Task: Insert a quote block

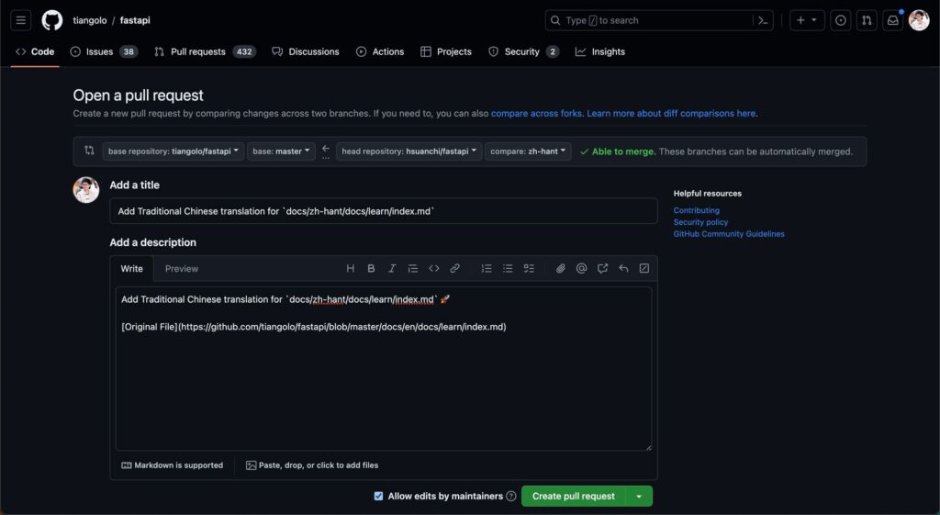Action: point(412,269)
